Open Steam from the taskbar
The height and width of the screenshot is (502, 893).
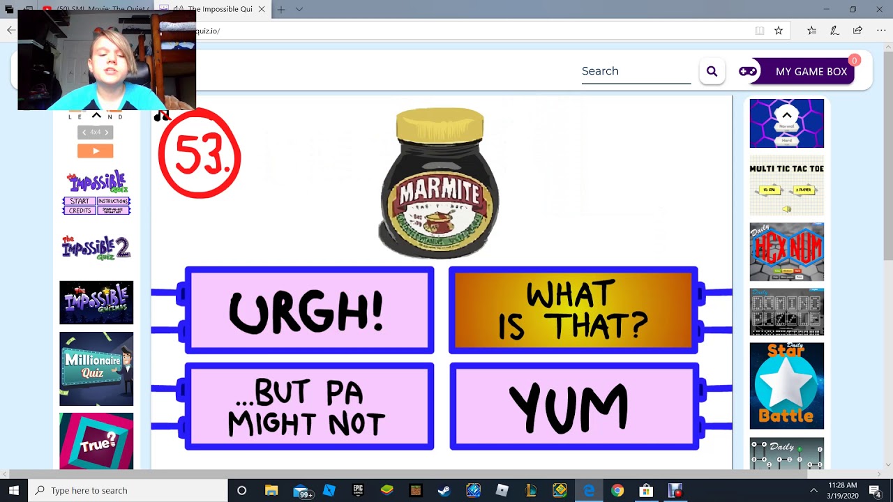click(444, 490)
